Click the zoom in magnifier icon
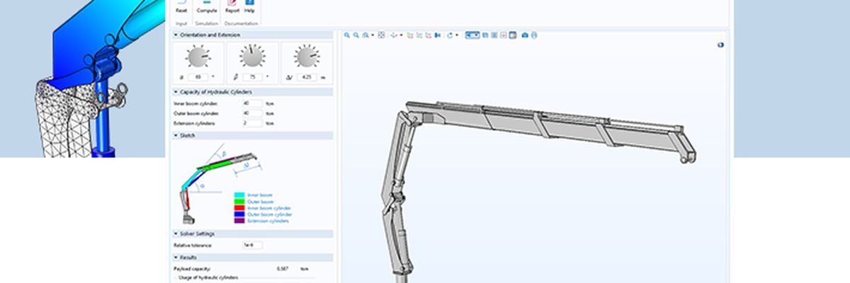The image size is (850, 283). [347, 35]
